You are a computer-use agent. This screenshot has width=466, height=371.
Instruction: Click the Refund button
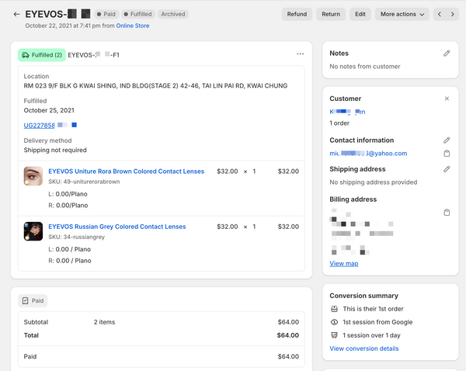pos(297,14)
